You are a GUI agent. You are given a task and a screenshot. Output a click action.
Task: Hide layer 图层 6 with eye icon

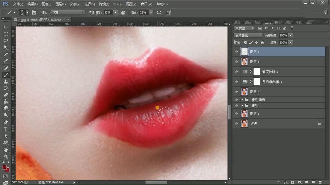click(236, 52)
